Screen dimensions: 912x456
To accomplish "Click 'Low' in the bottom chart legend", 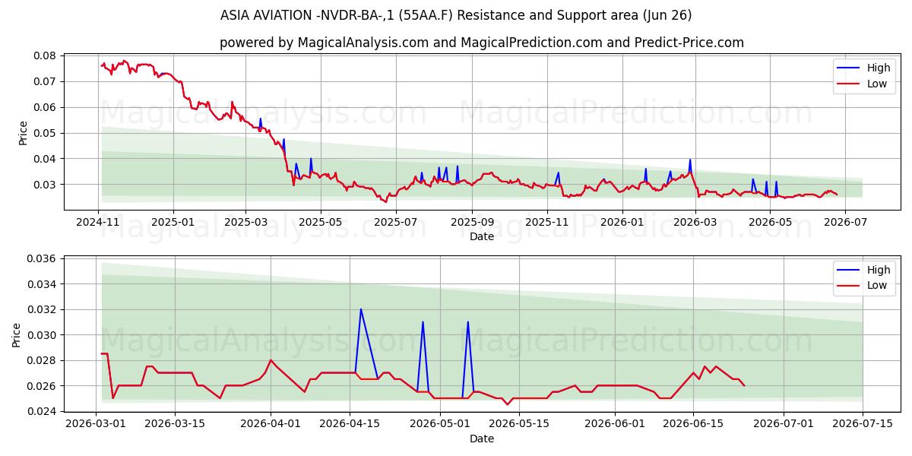I will pos(877,286).
